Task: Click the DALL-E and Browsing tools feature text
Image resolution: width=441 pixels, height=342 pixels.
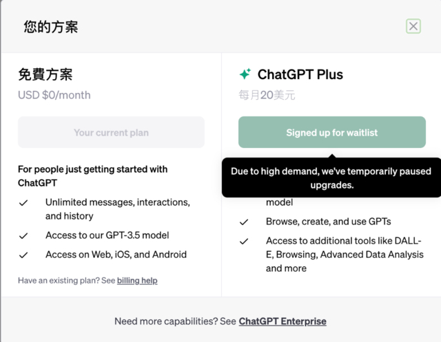Action: 345,255
